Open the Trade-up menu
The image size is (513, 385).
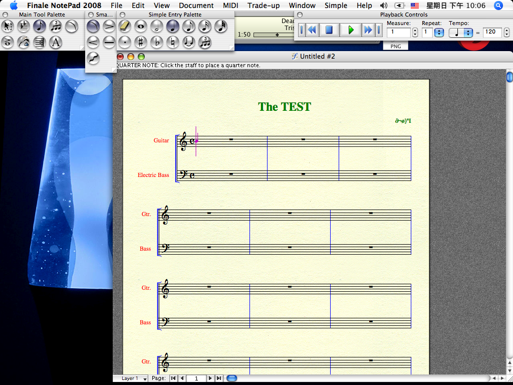[264, 6]
